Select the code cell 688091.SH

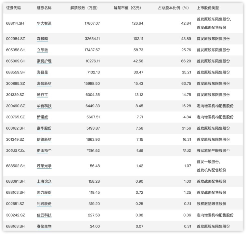point(15,181)
